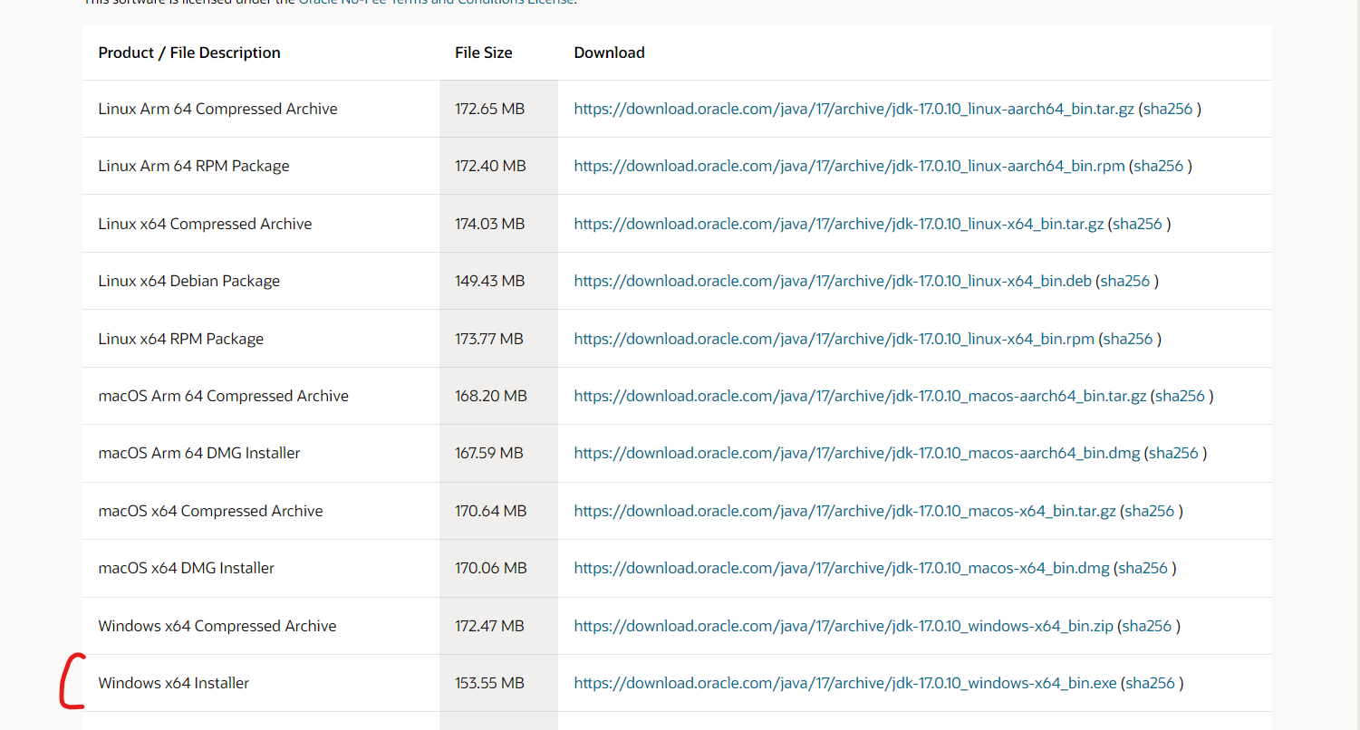Click the 168.20 MB file size

pos(491,396)
